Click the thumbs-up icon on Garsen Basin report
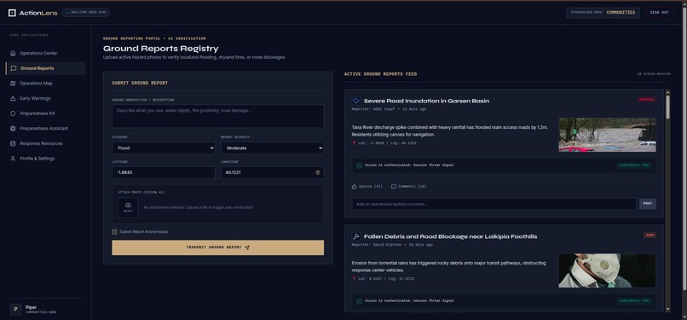Screen dimensions: 687x320 (x=355, y=186)
